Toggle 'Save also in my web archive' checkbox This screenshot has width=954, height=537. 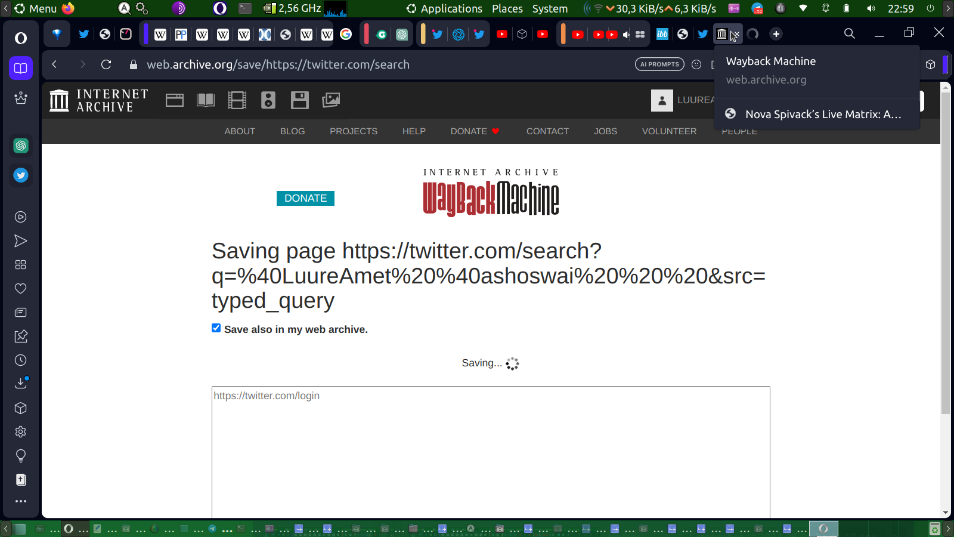pos(216,328)
